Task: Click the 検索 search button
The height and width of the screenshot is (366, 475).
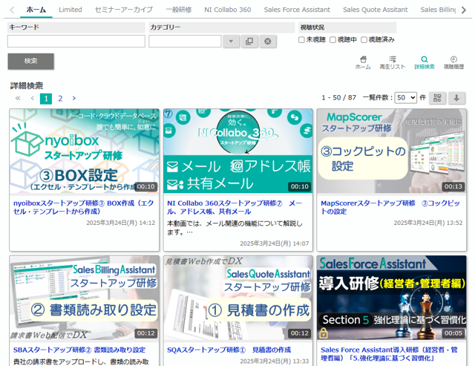Action: point(31,61)
